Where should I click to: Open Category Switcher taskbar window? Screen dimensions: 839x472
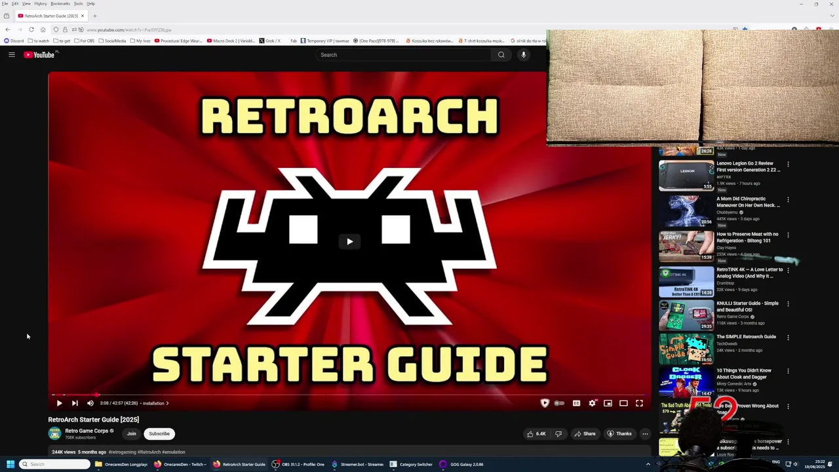tap(412, 464)
